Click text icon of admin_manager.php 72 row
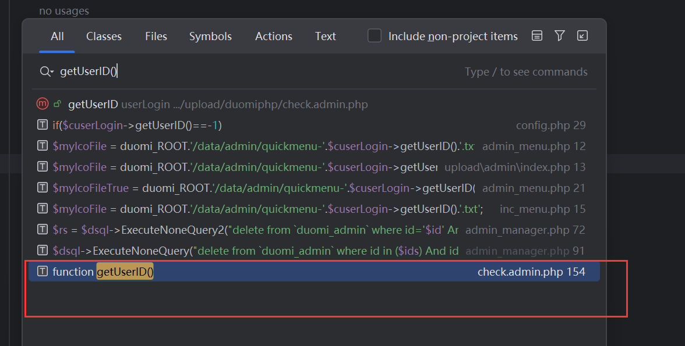The width and height of the screenshot is (685, 346). click(x=43, y=230)
